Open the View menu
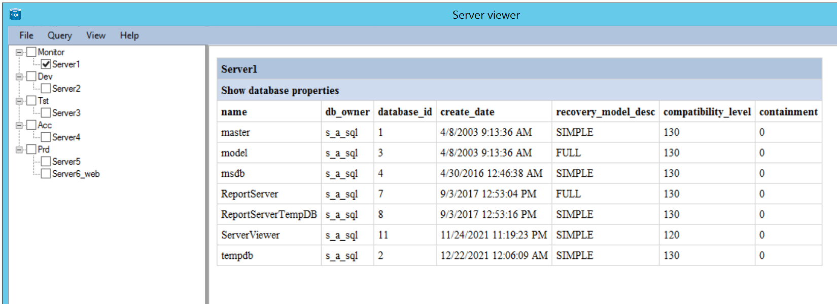Viewport: 837px width, 304px height. (x=95, y=35)
